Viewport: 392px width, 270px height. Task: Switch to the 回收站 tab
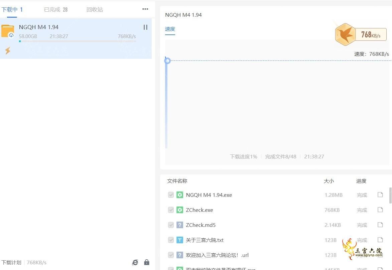[x=95, y=9]
